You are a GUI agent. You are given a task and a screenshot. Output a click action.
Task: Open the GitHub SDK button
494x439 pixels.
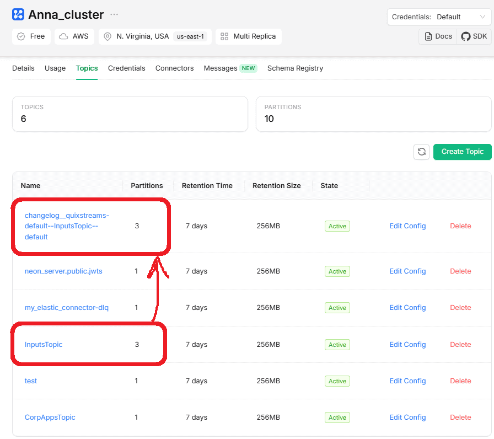click(474, 36)
